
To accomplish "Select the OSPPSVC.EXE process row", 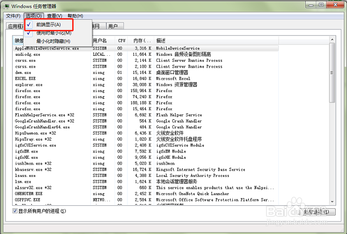I will (x=146, y=200).
